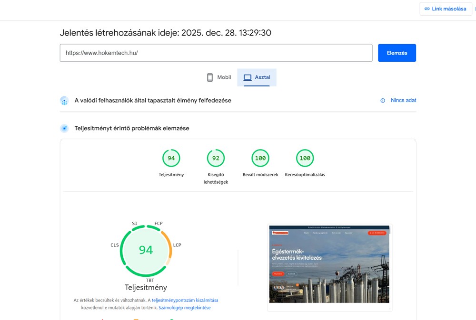Switch to the Mobil tab

point(218,76)
